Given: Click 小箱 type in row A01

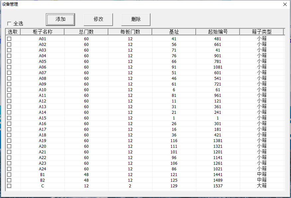Looking at the screenshot, I should (262, 39).
